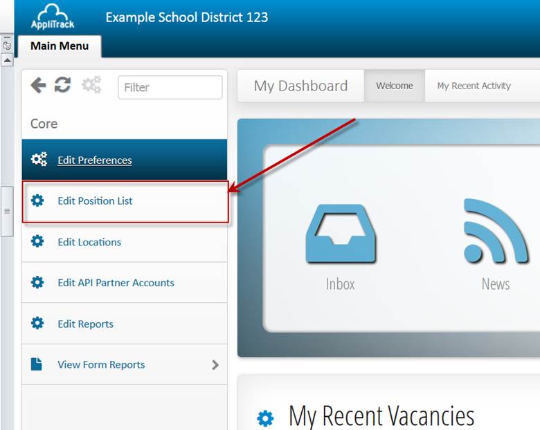
Task: Click the Inbox label
Action: [340, 284]
